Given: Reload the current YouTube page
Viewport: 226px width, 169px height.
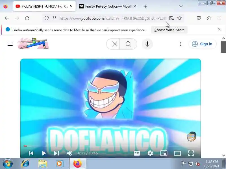Looking at the screenshot, I should [27, 18].
